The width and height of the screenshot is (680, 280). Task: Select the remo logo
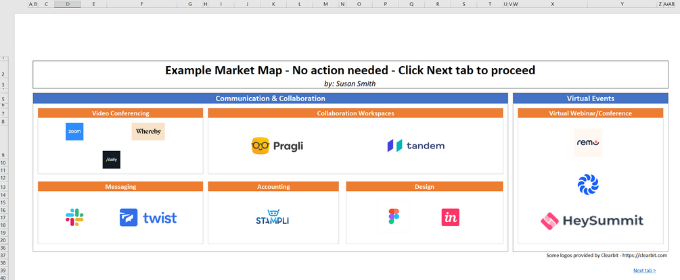588,143
